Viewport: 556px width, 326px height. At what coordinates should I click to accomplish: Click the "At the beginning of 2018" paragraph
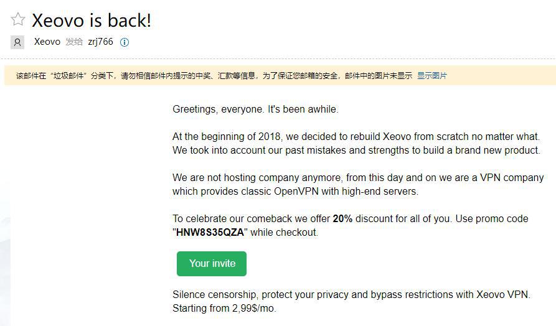[x=356, y=143]
